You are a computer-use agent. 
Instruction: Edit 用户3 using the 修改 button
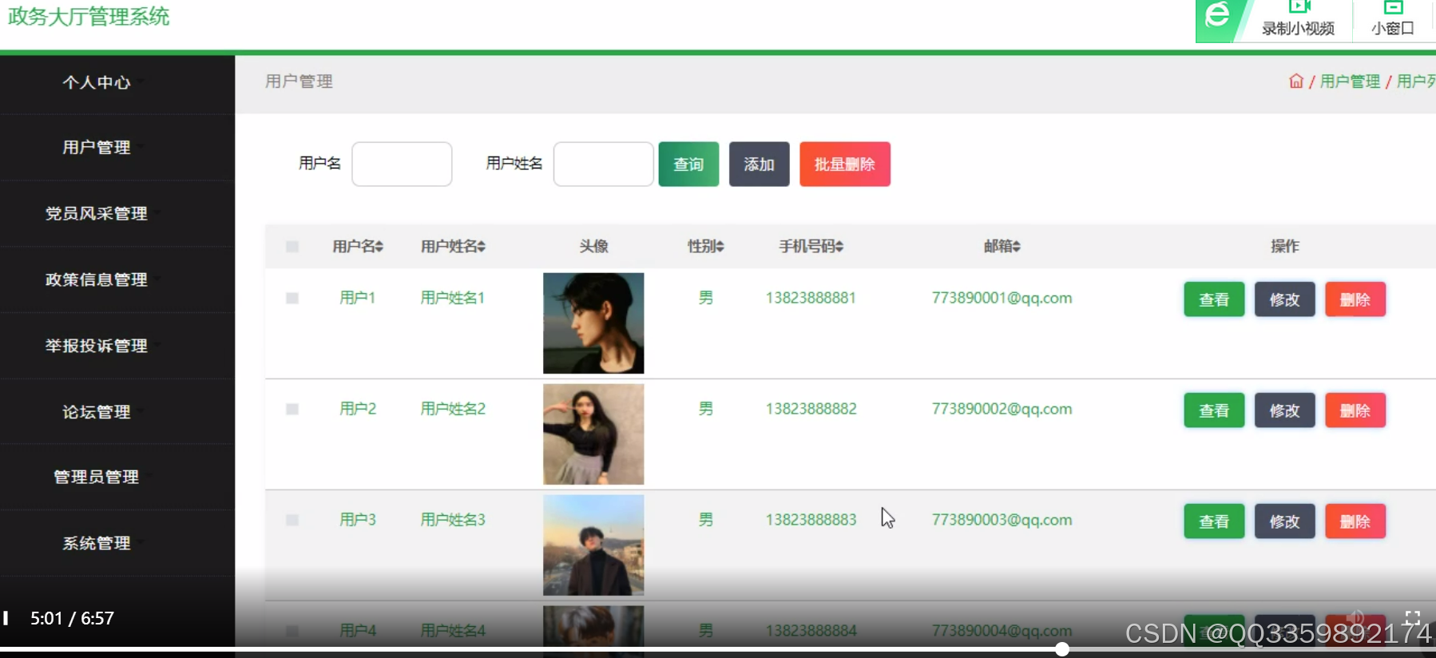[1285, 521]
